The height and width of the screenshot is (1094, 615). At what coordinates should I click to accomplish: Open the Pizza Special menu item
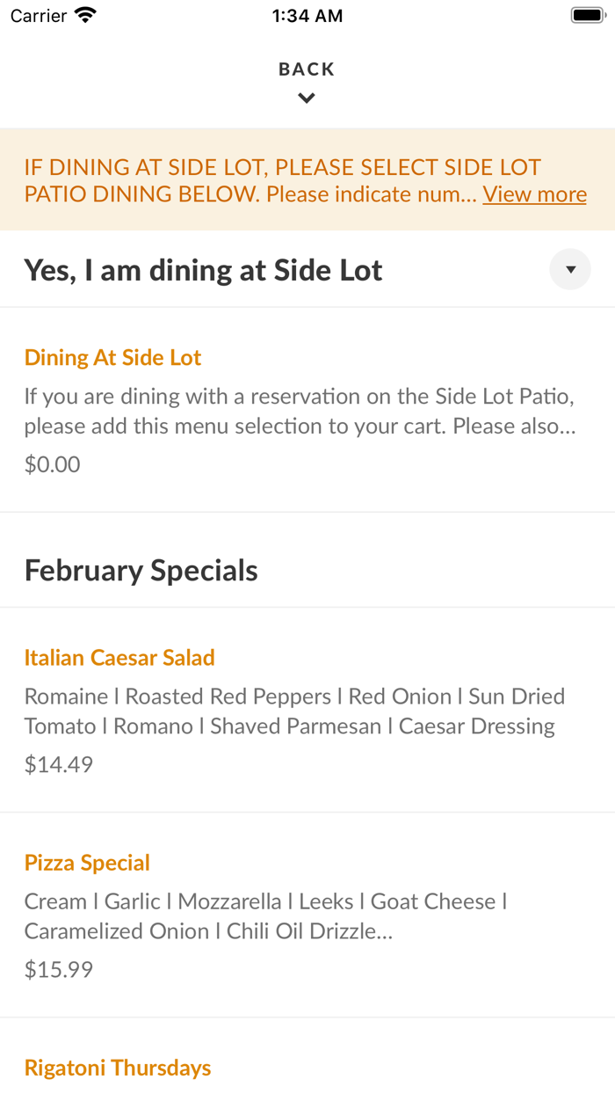point(87,863)
